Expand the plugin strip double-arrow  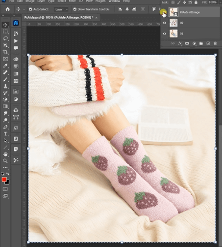pyautogui.click(x=14, y=15)
